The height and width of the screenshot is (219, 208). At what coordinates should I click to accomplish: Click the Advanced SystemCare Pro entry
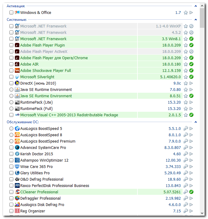tap(43, 148)
